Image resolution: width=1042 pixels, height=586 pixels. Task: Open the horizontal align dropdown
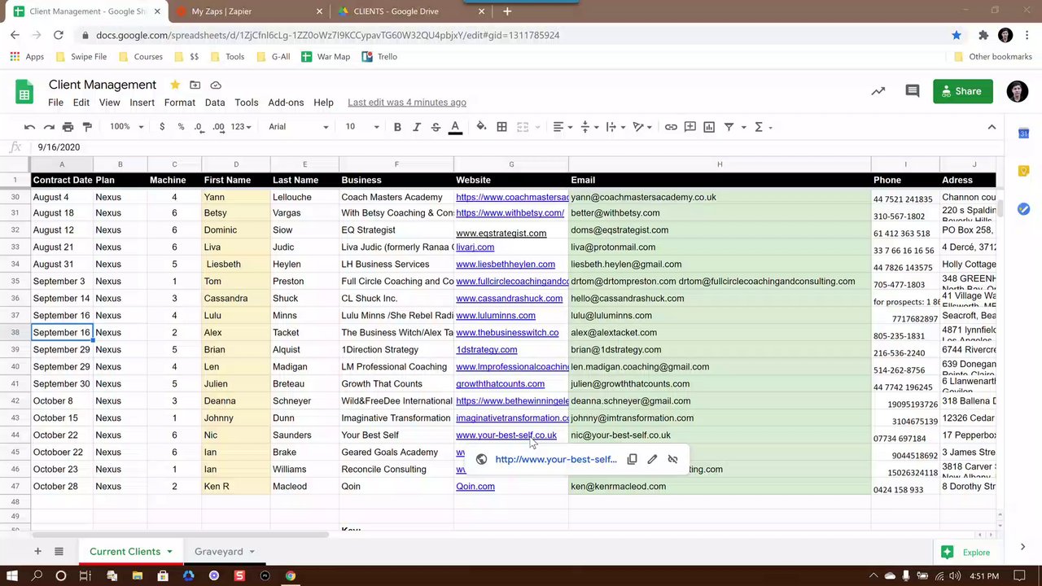tap(563, 127)
